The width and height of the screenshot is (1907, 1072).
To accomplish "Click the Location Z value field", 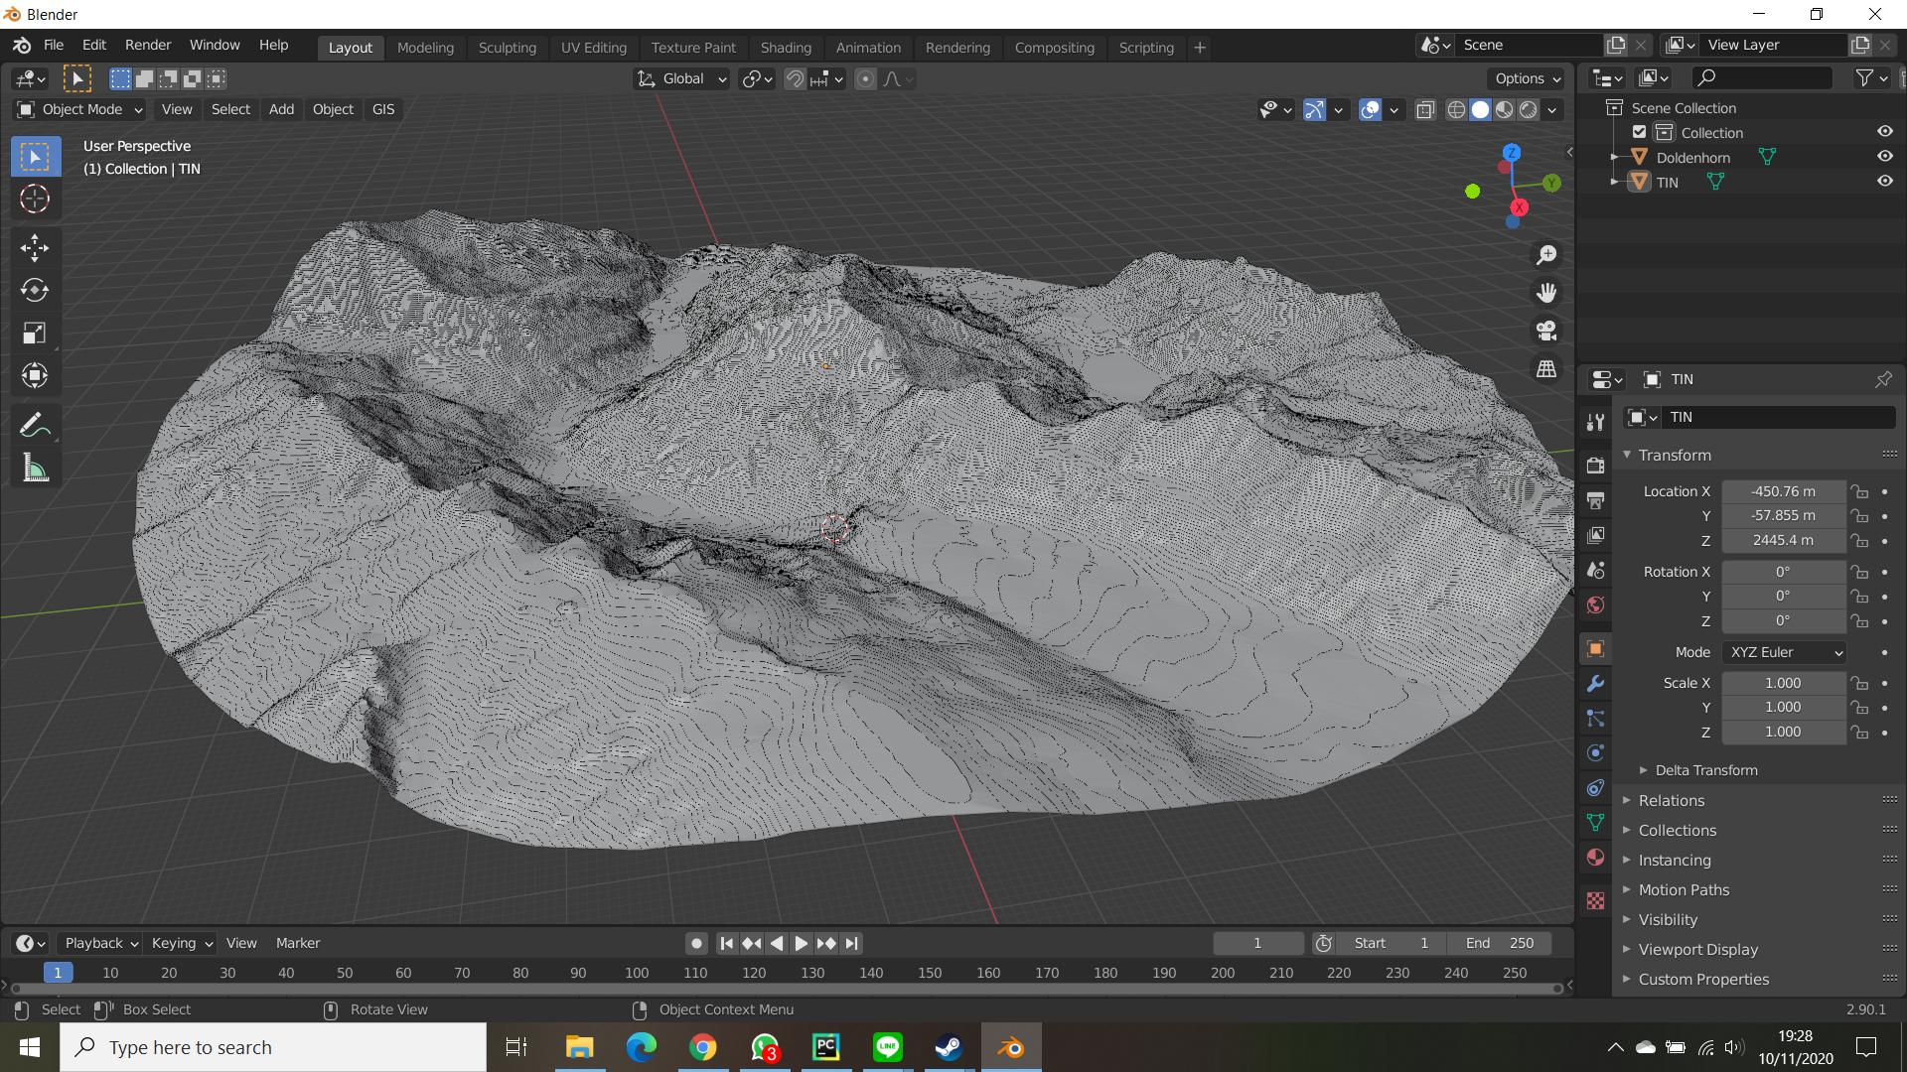I will click(1783, 540).
